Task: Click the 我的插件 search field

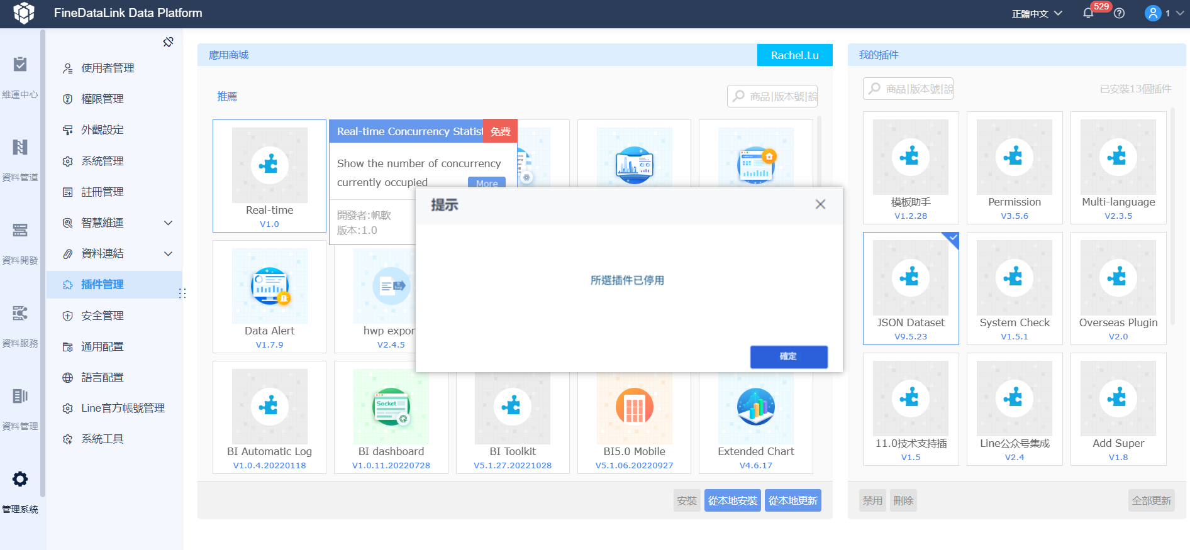Action: click(x=908, y=89)
